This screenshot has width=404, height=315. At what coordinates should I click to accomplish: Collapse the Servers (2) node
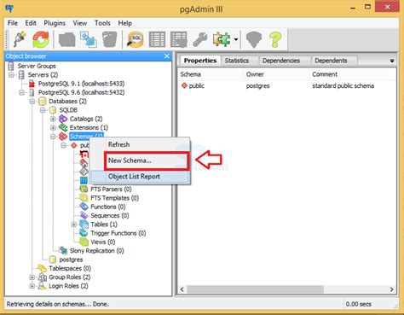point(11,75)
